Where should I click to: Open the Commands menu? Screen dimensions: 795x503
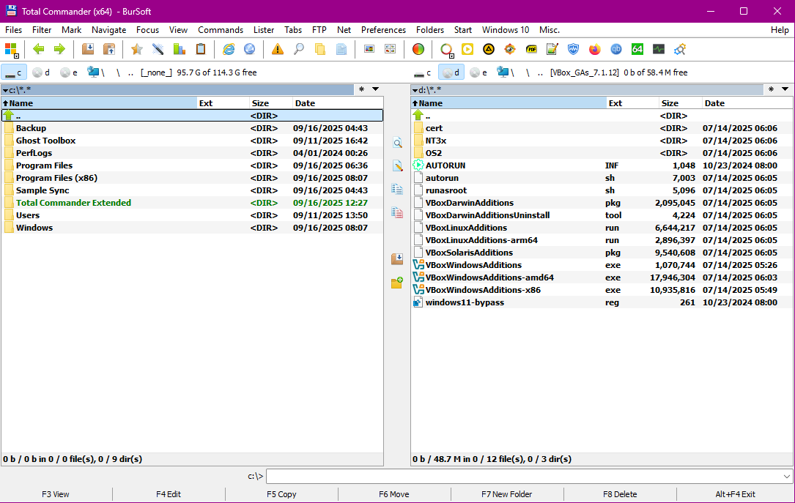[x=221, y=30]
